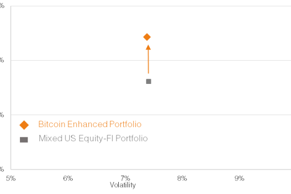Select the second % label from the top on vertical axis
Image resolution: width=291 pixels, height=194 pixels.
1,60
